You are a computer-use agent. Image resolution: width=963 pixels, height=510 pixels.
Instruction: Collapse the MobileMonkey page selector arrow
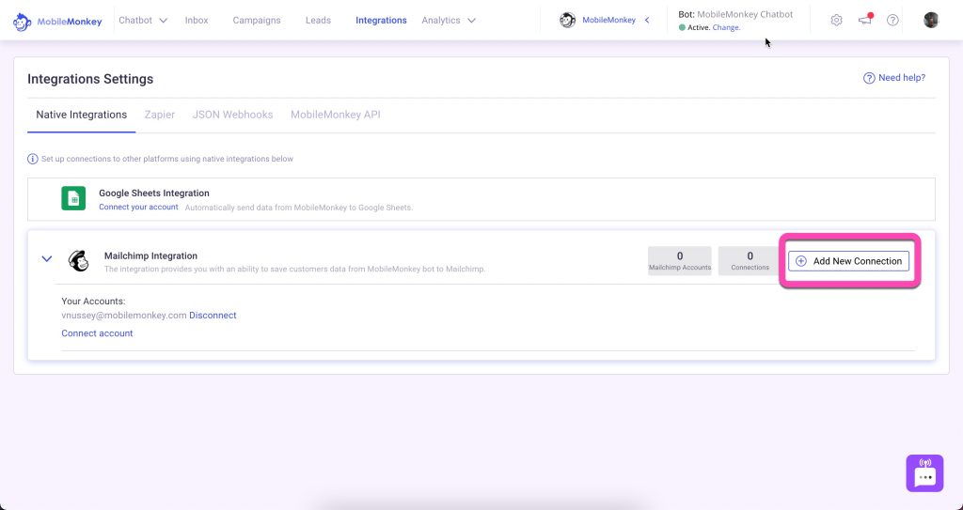(x=647, y=21)
